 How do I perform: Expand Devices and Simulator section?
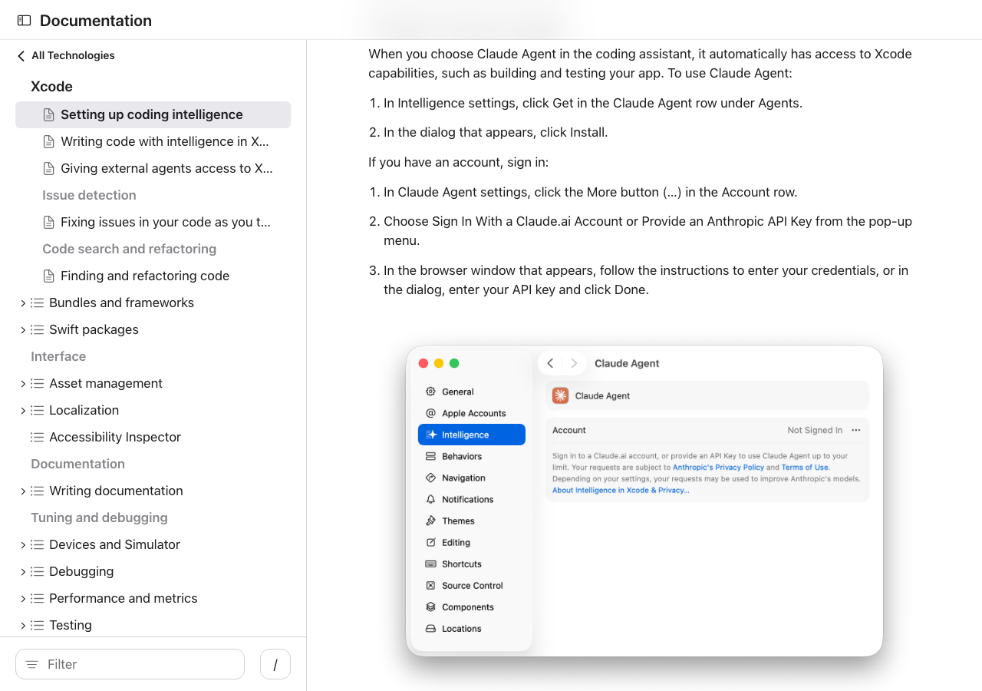click(x=23, y=545)
